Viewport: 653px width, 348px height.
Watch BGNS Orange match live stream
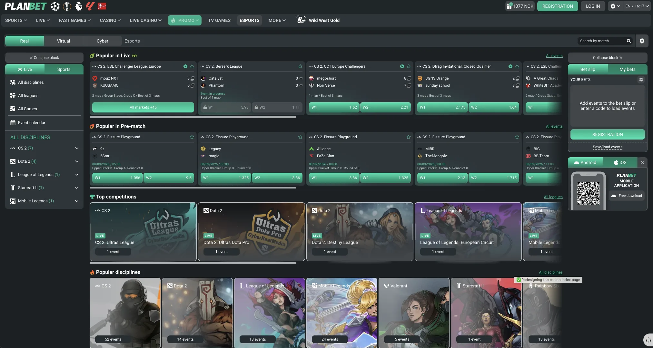point(510,66)
